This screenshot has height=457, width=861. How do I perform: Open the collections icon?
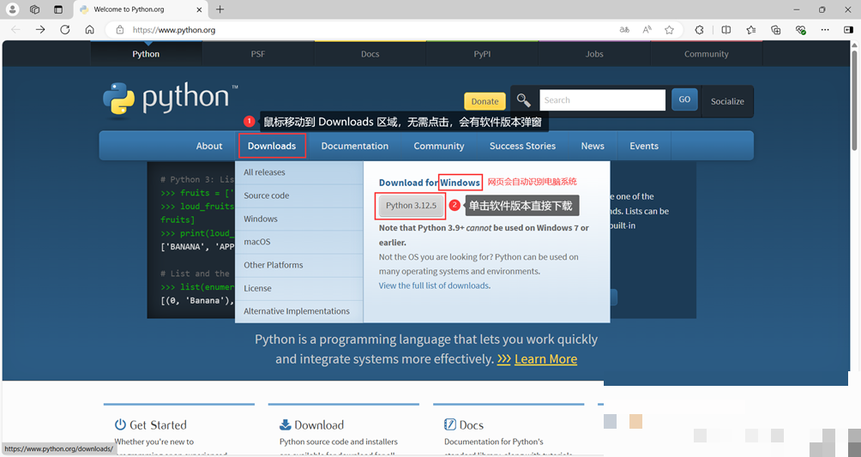[x=775, y=30]
